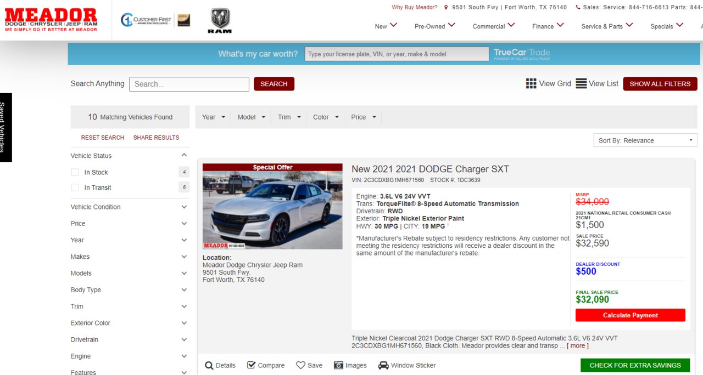The width and height of the screenshot is (703, 375).
Task: Open the Trim dropdown in filter bar
Action: [x=289, y=117]
